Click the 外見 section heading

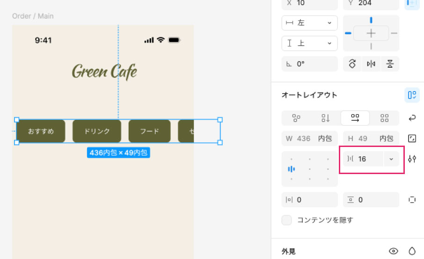(289, 252)
